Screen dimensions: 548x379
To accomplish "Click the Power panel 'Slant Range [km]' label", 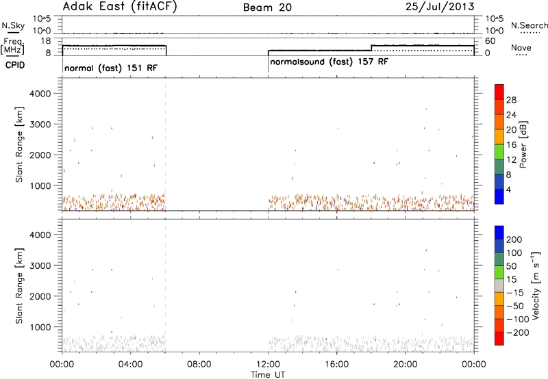I will point(20,144).
